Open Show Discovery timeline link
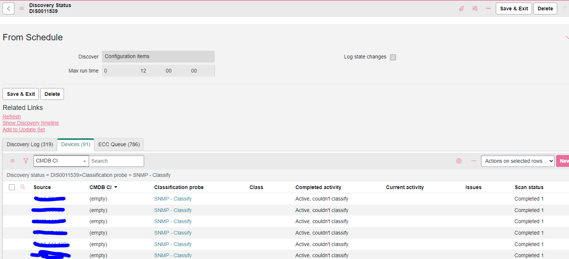The width and height of the screenshot is (569, 259). coord(31,123)
